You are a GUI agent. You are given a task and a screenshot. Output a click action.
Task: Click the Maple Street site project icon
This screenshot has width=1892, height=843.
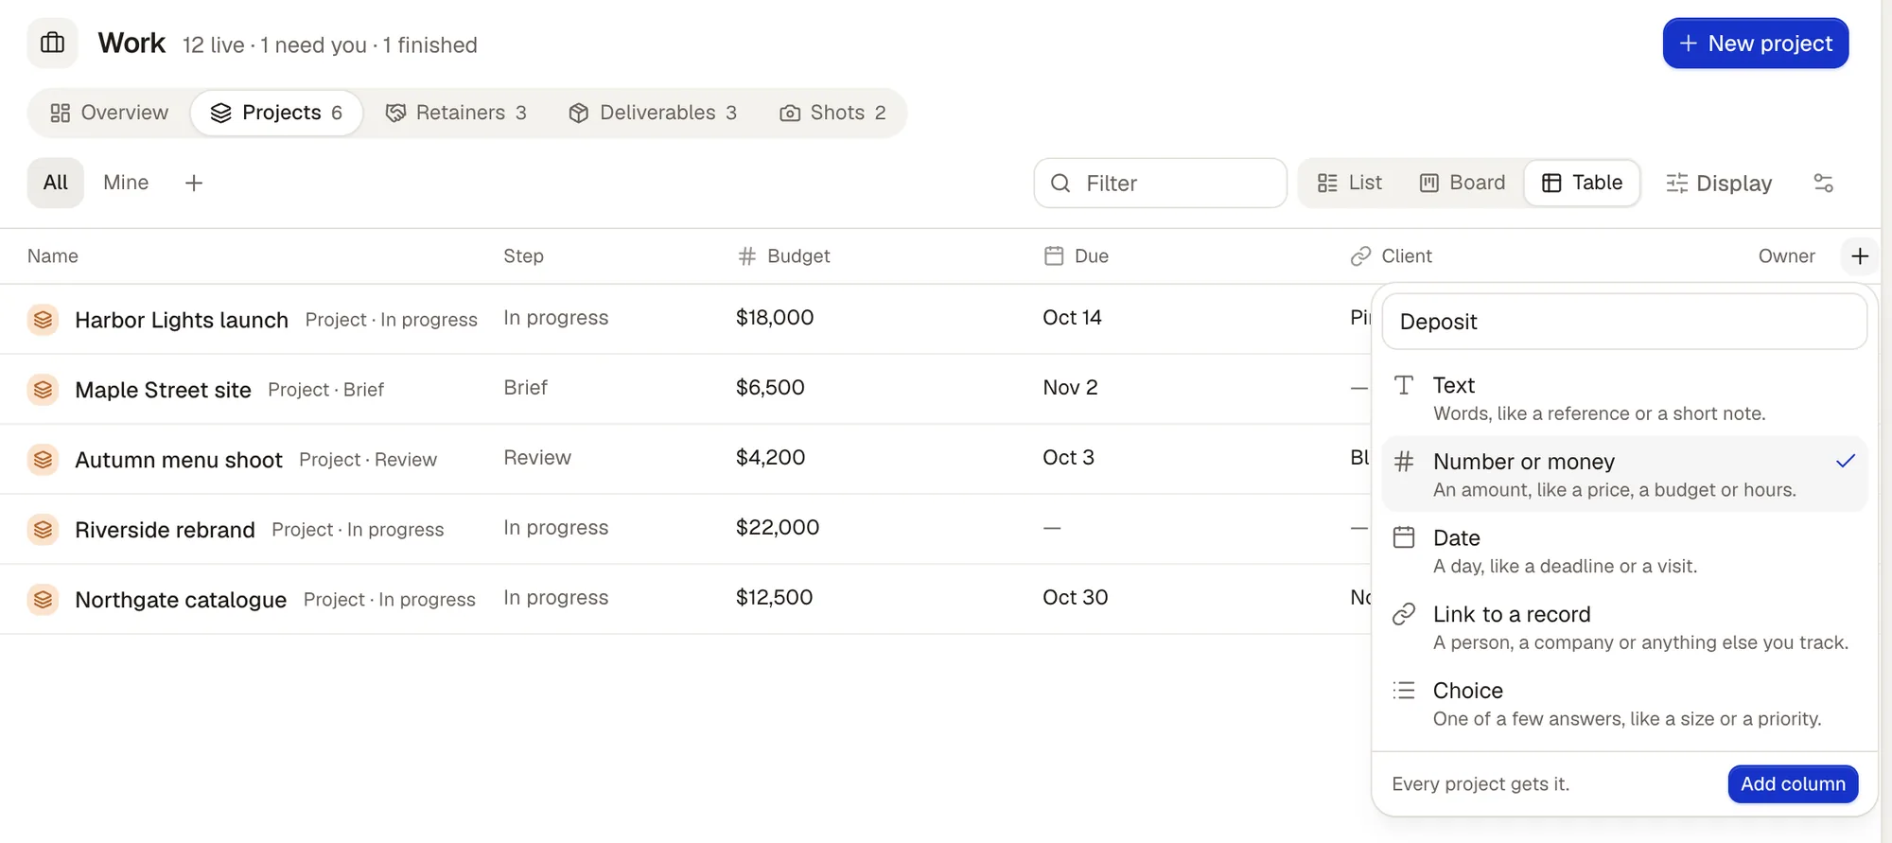(x=43, y=390)
